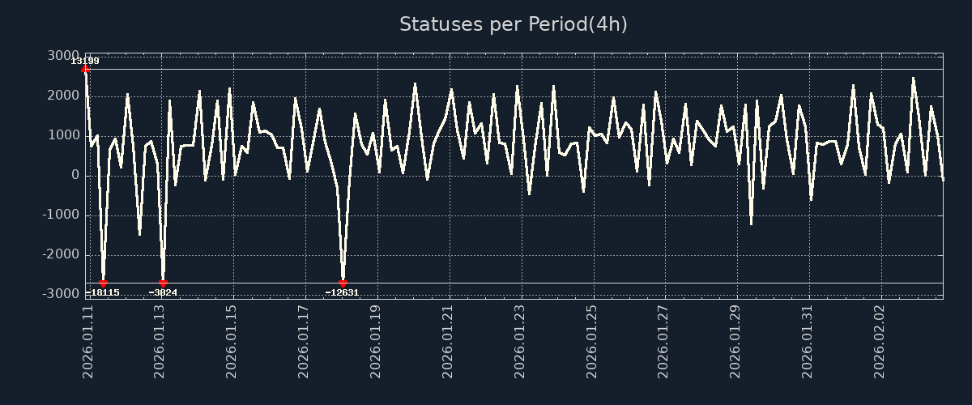This screenshot has width=972, height=405.
Task: Select the 2026.01.11 date label
Action: (89, 341)
